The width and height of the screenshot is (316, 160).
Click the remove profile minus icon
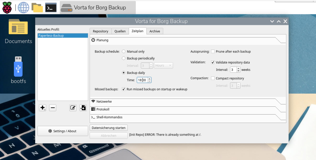coord(53,108)
